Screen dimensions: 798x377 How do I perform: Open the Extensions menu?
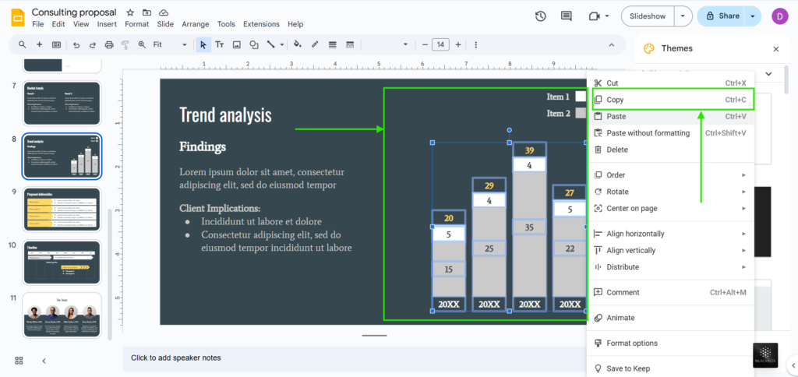pos(261,24)
